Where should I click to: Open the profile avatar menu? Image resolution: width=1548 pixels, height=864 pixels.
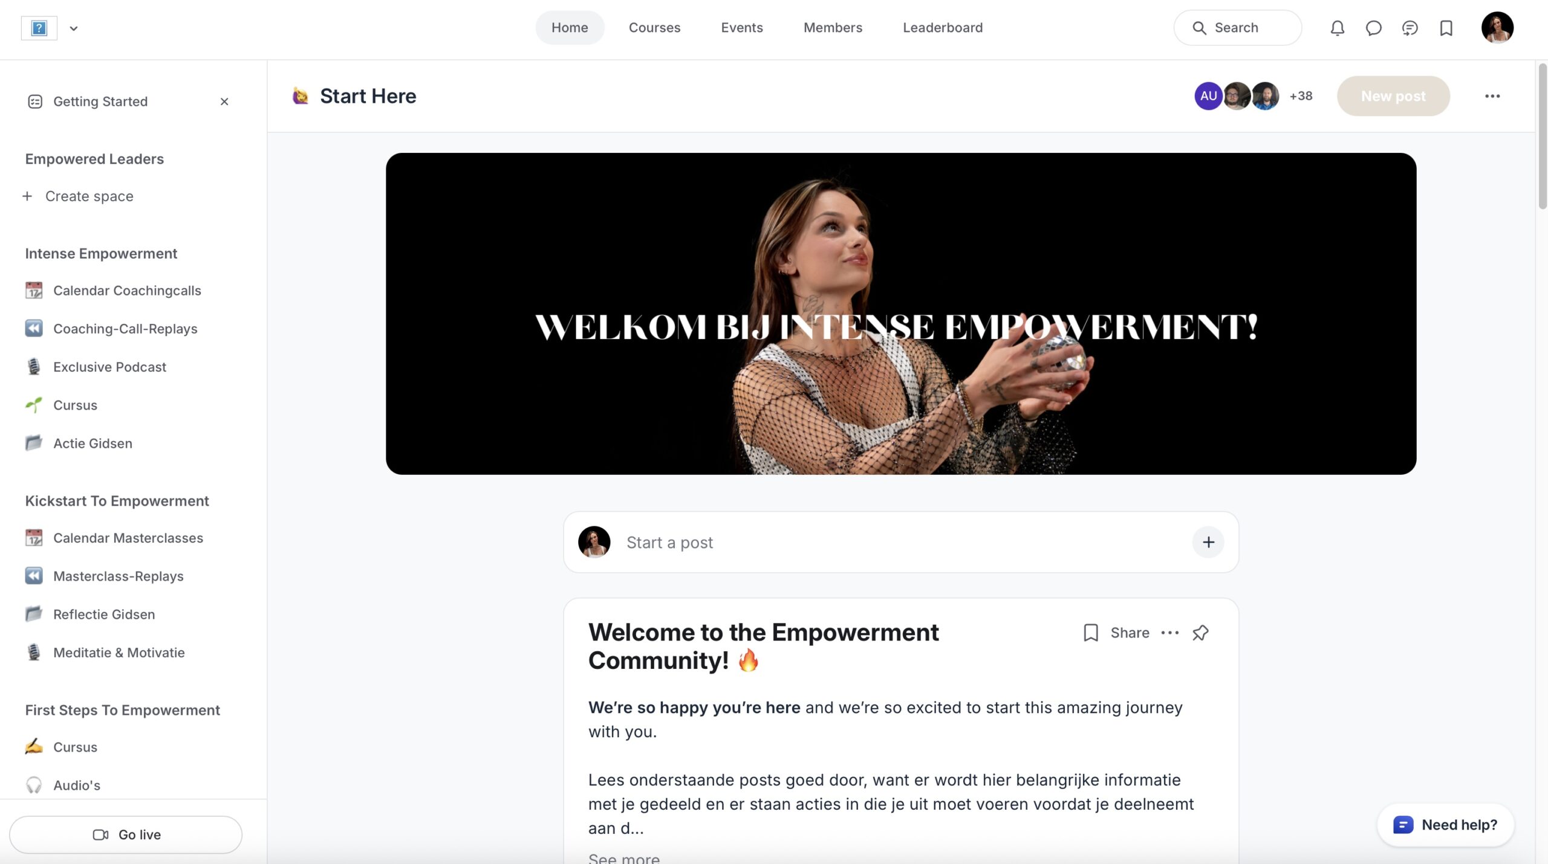coord(1497,28)
